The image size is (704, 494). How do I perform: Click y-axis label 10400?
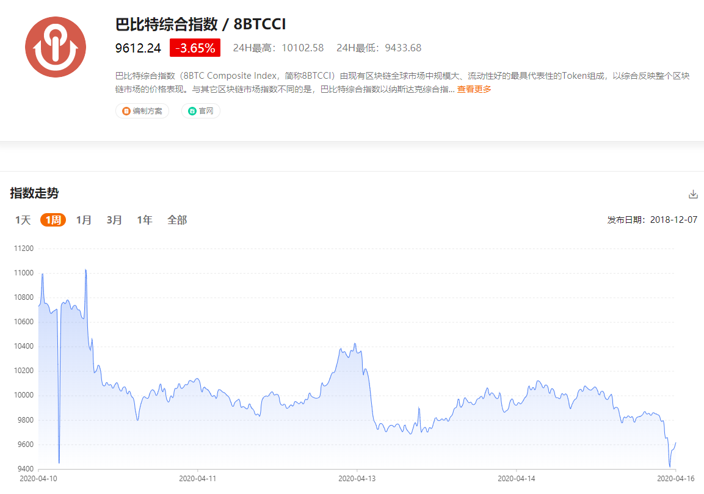pos(24,346)
